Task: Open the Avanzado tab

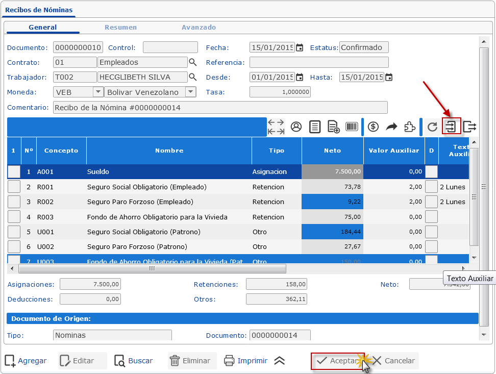Action: pyautogui.click(x=199, y=28)
